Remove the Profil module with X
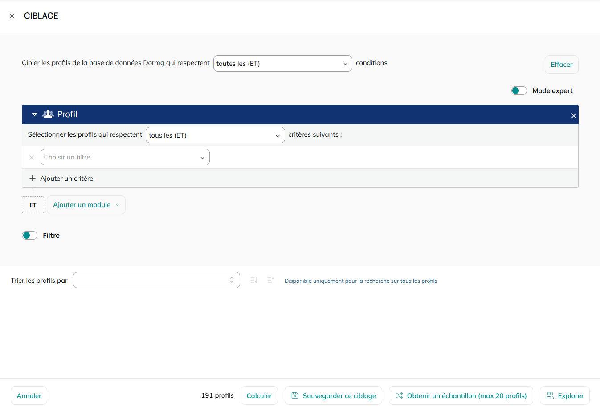Viewport: 600px width, 411px height. tap(574, 116)
